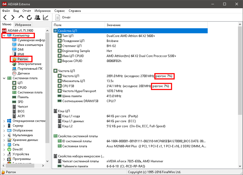Click the SPD memory icon
The width and height of the screenshot is (243, 175).
click(14, 102)
